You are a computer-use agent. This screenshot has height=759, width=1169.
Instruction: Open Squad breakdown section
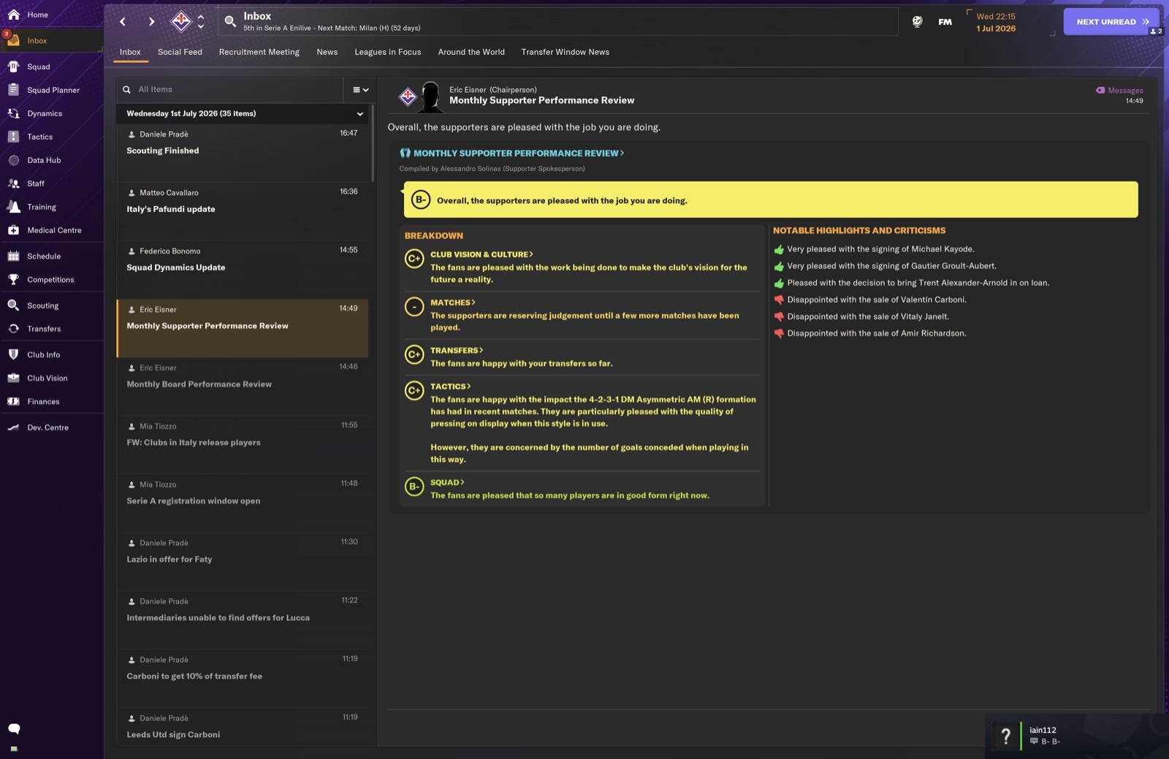pyautogui.click(x=447, y=482)
